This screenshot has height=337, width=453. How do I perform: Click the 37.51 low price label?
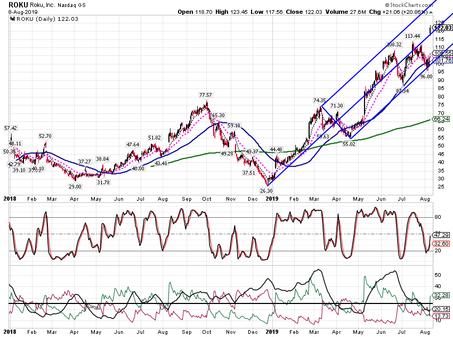click(249, 173)
